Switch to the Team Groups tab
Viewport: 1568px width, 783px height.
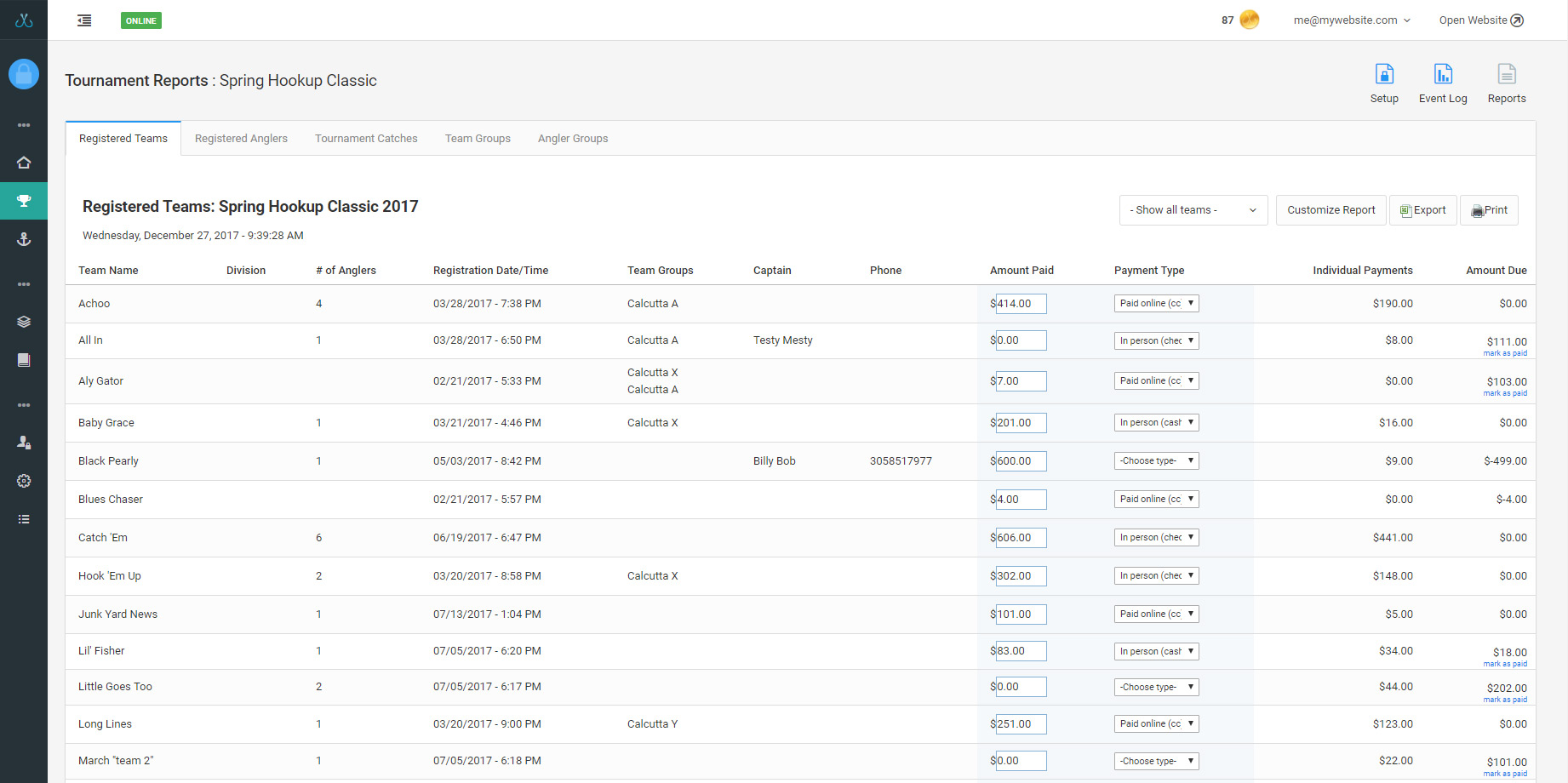[x=478, y=139]
